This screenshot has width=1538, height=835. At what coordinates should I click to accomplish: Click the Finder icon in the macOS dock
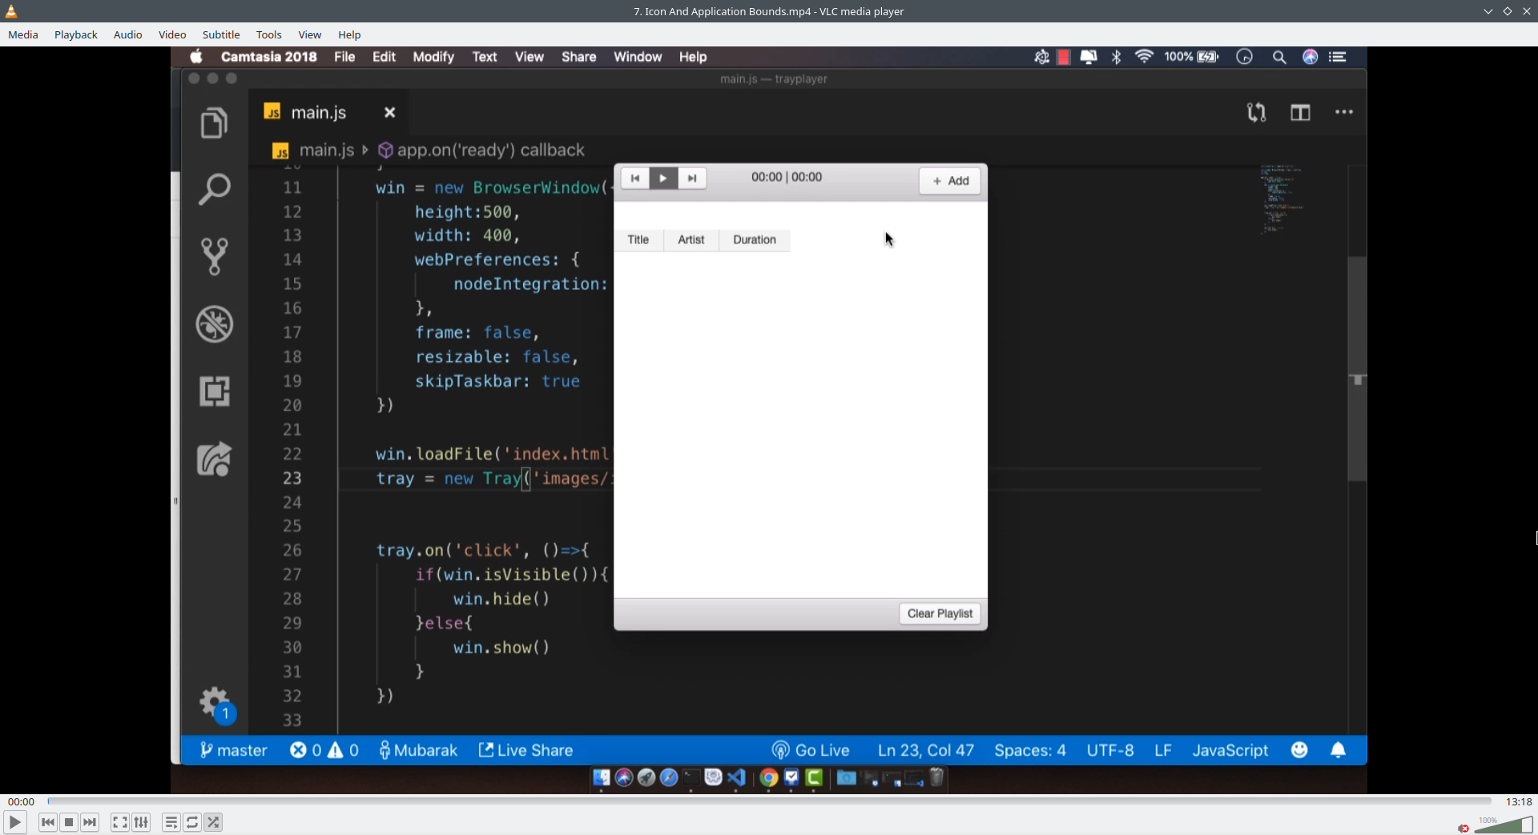pyautogui.click(x=602, y=777)
